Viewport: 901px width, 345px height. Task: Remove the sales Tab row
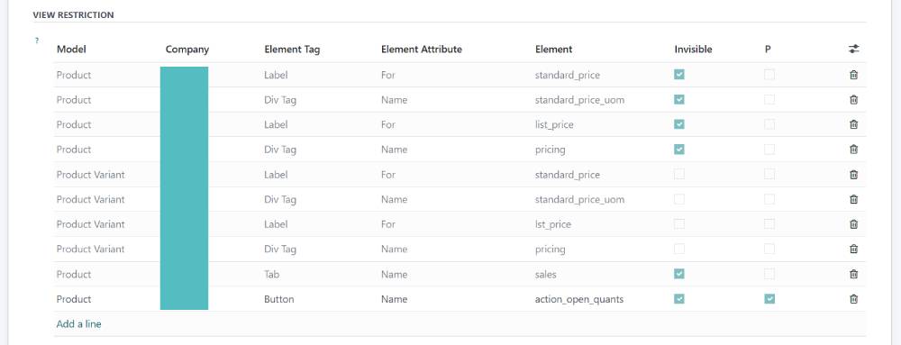[853, 275]
